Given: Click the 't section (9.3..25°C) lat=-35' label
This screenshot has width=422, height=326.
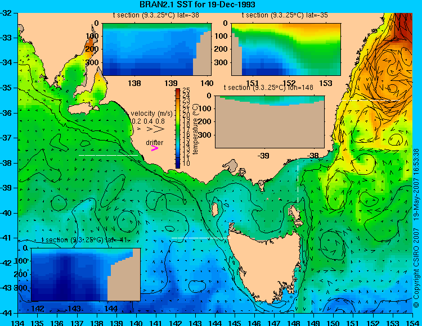Looking at the screenshot, I should click(285, 15).
